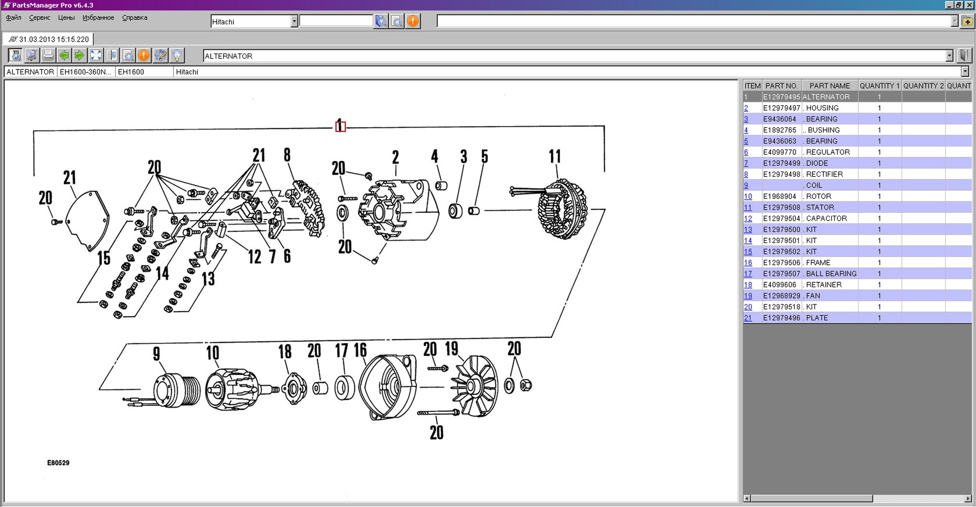
Task: Print the current parts page
Action: click(48, 56)
